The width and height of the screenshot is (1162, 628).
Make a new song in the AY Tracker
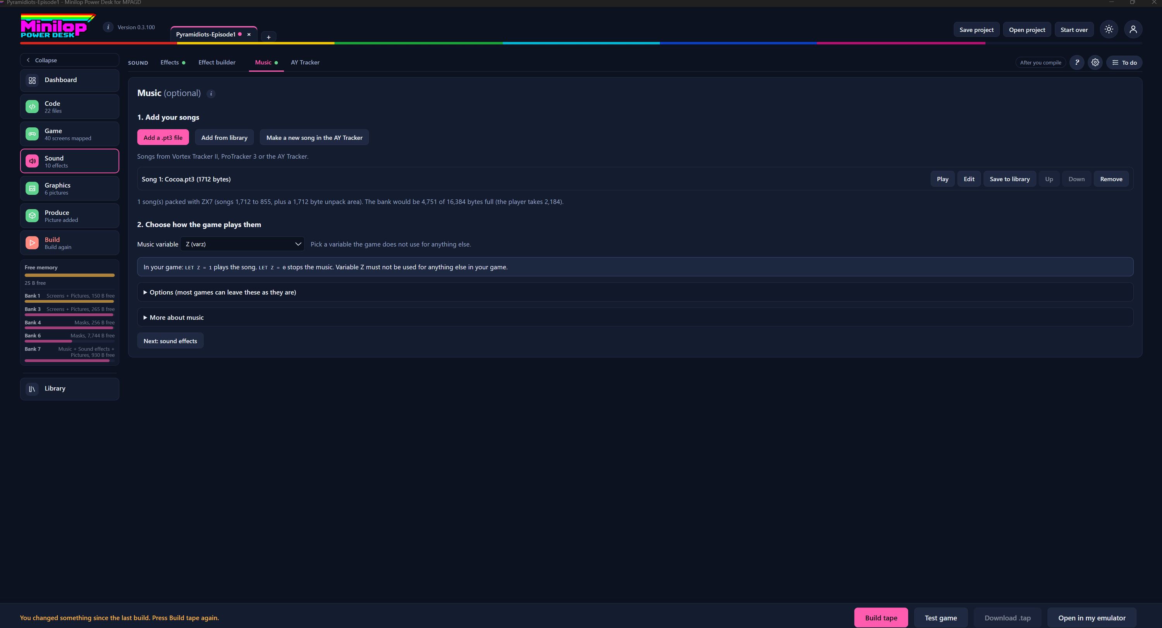point(314,137)
